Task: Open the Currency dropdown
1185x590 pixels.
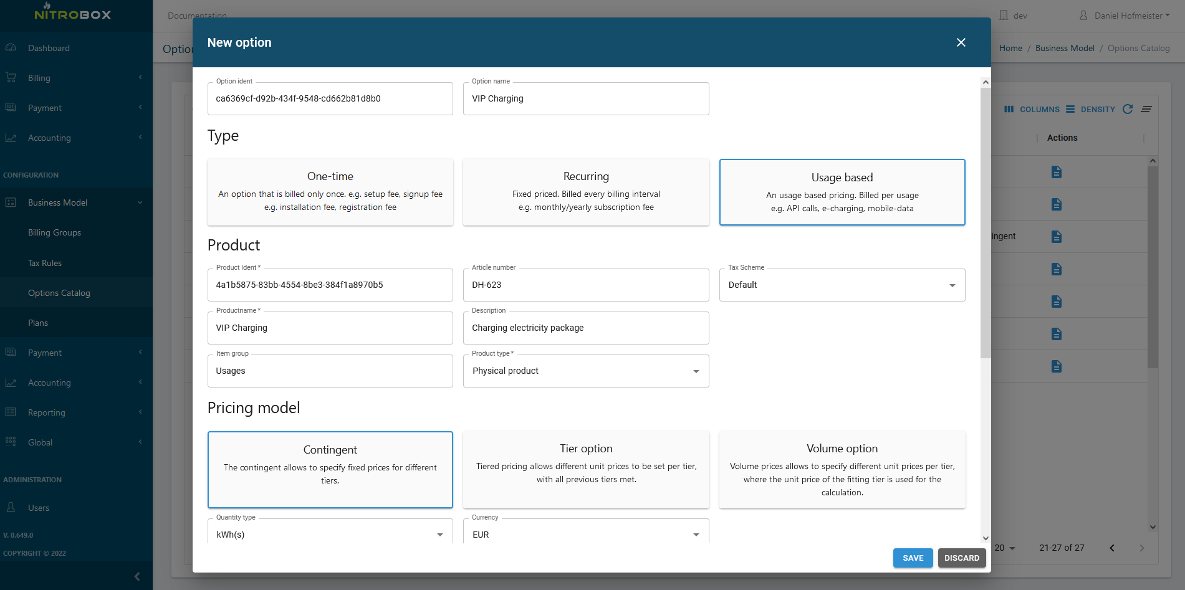Action: pyautogui.click(x=586, y=535)
